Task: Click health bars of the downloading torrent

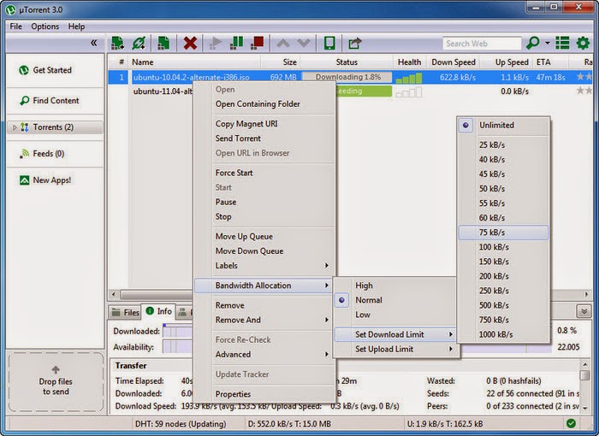Action: click(x=409, y=78)
